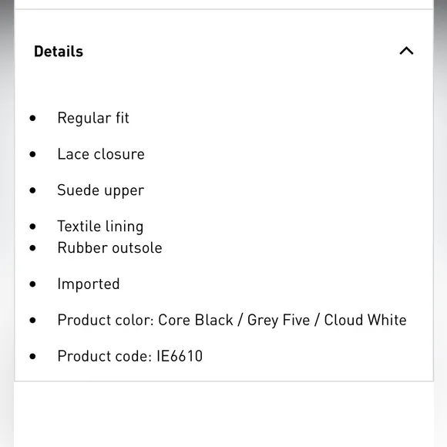
Task: Click the bullet before Product code
Action: tap(33, 356)
